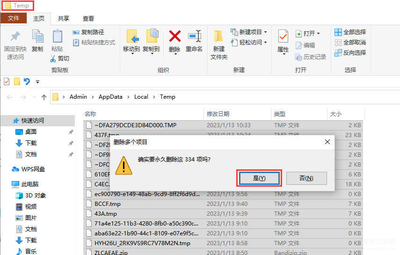Screen dimensions: 400x255
Task: Expand the chevron after Local in path
Action: coord(154,97)
